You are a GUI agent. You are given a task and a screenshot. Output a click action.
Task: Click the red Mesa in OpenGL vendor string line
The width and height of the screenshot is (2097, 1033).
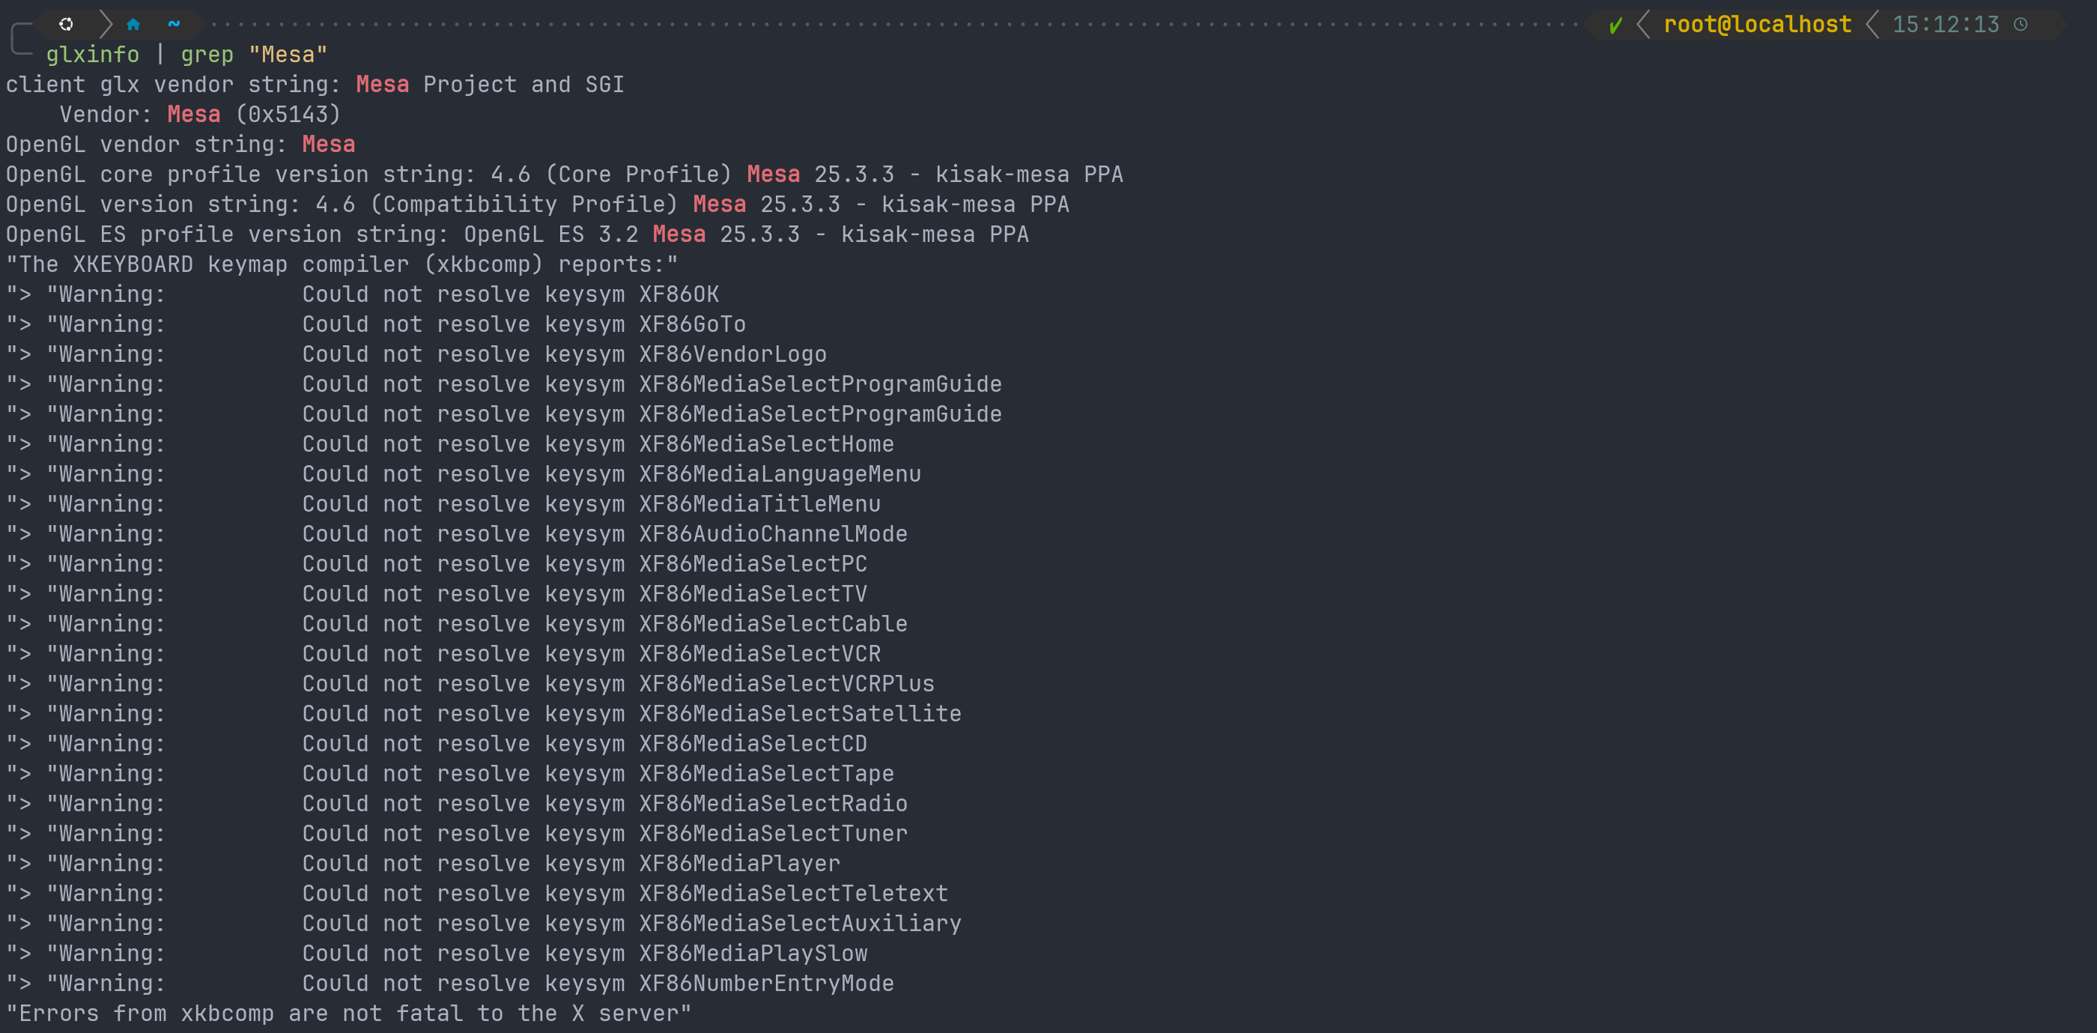coord(328,144)
